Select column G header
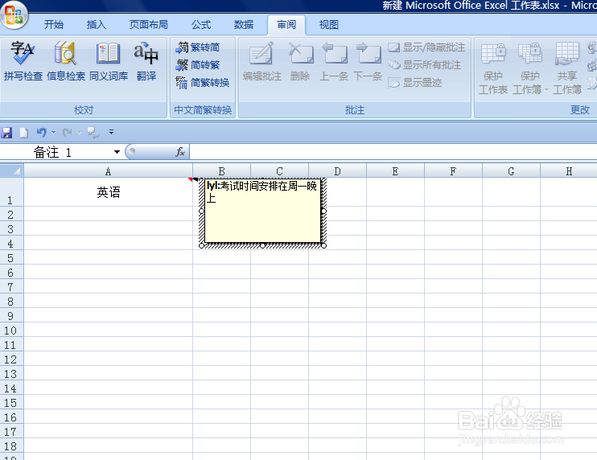The height and width of the screenshot is (460, 597). pos(511,171)
